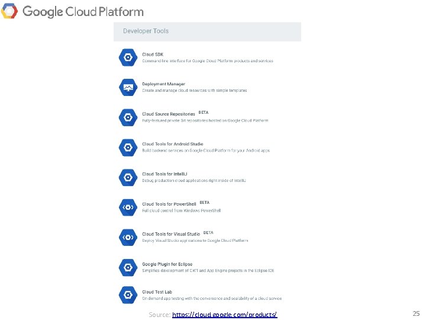This screenshot has height=320, width=426.
Task: Open the Google Plugin for Eclipse title
Action: click(x=167, y=264)
